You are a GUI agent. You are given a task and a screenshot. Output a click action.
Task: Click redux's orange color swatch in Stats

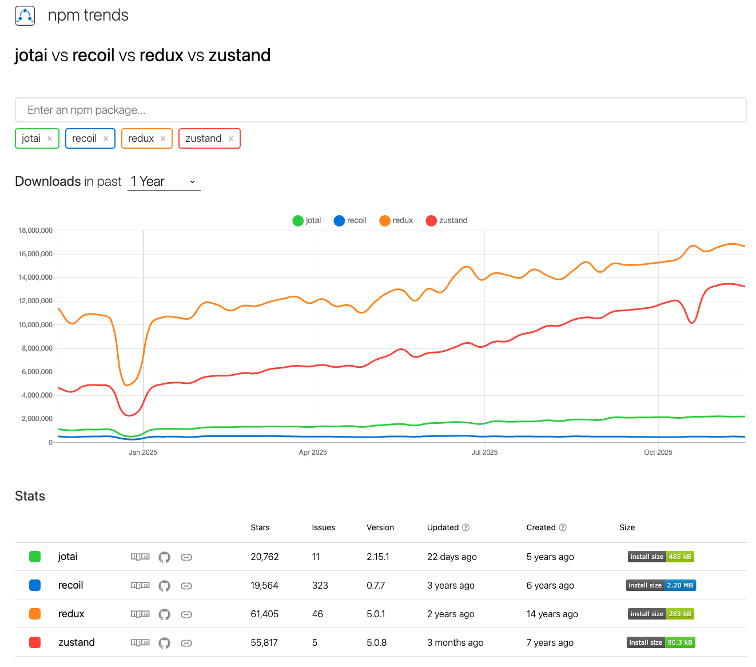point(35,614)
